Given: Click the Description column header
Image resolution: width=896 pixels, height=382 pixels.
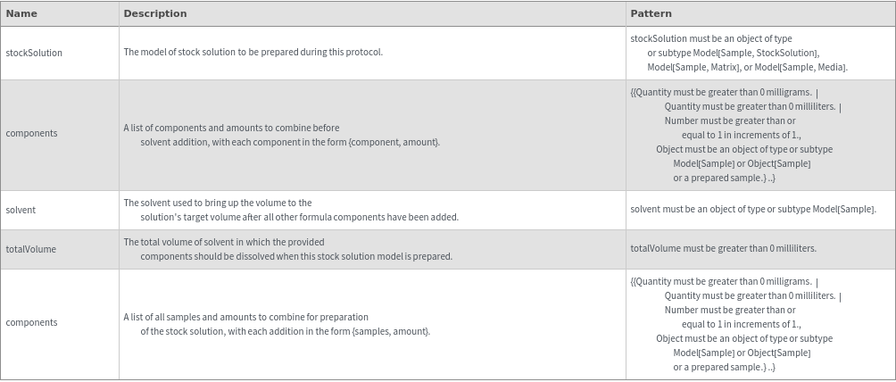Looking at the screenshot, I should pyautogui.click(x=155, y=14).
